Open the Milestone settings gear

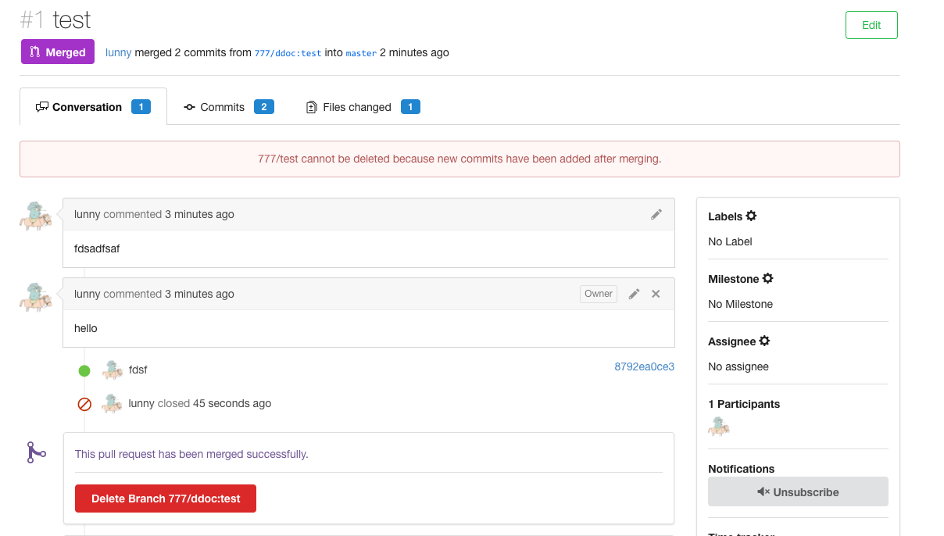coord(770,278)
